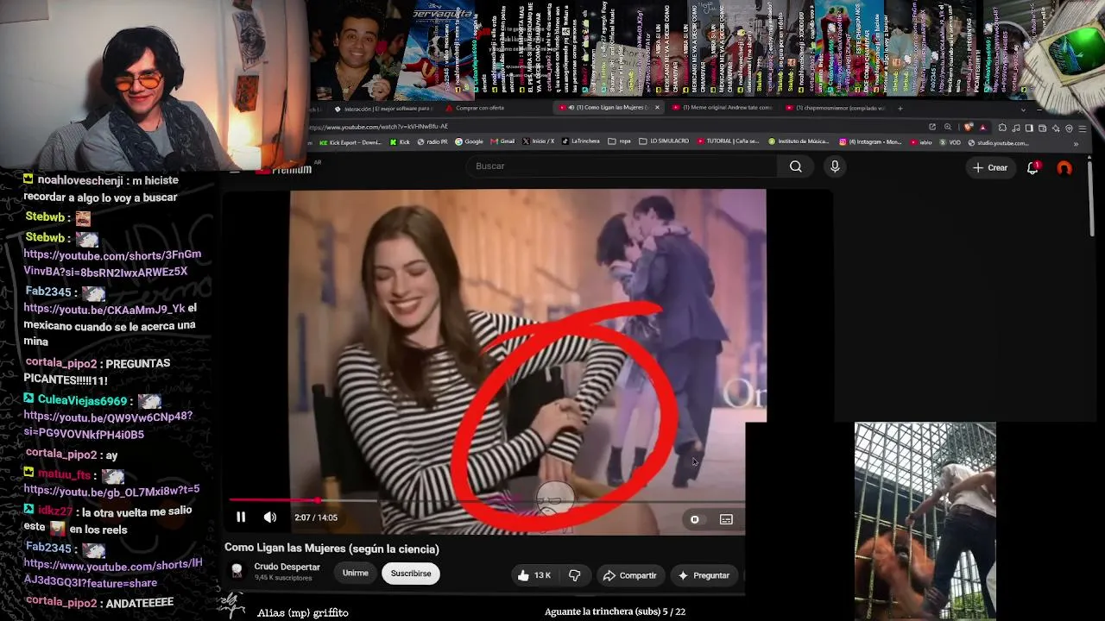The image size is (1105, 621).
Task: Click the magnifying glass search button
Action: [796, 166]
